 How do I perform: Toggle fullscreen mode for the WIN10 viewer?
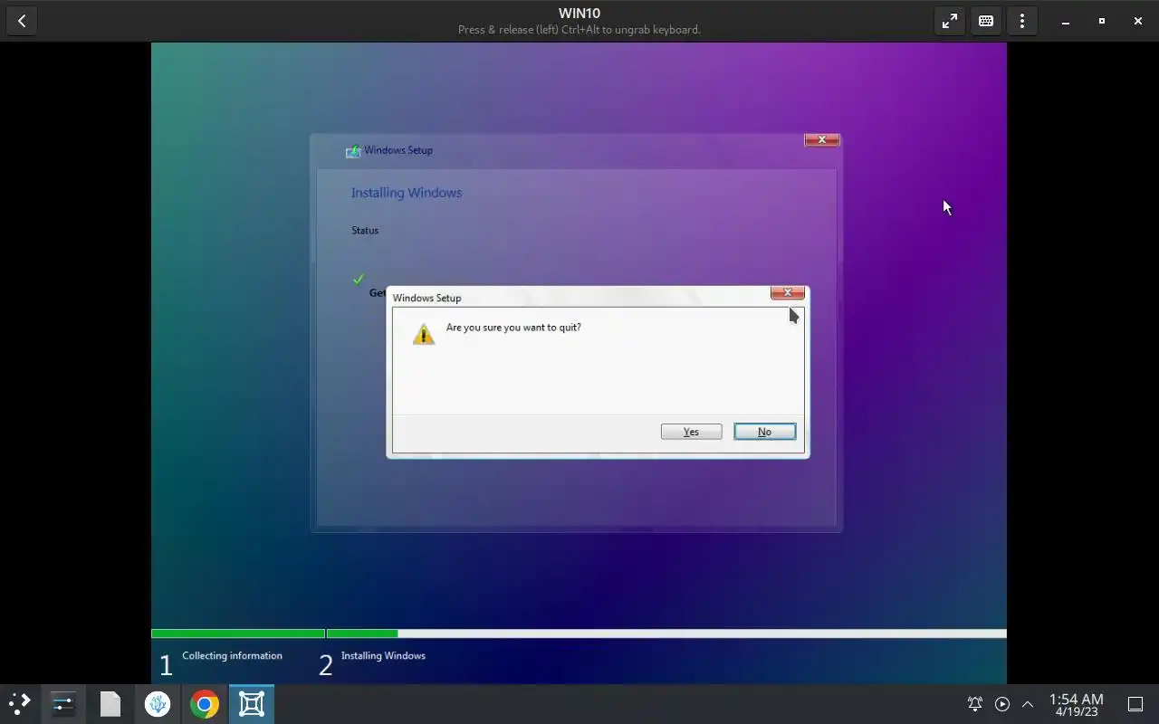pyautogui.click(x=950, y=21)
